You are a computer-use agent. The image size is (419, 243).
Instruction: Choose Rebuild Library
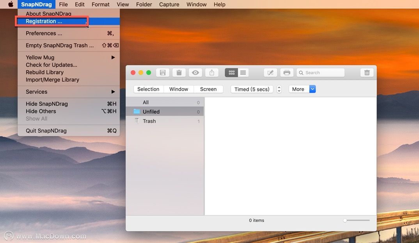coord(69,73)
